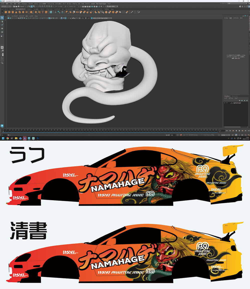The image size is (250, 289).
Task: Open Chrome from the Windows taskbar
Action: coord(7,138)
